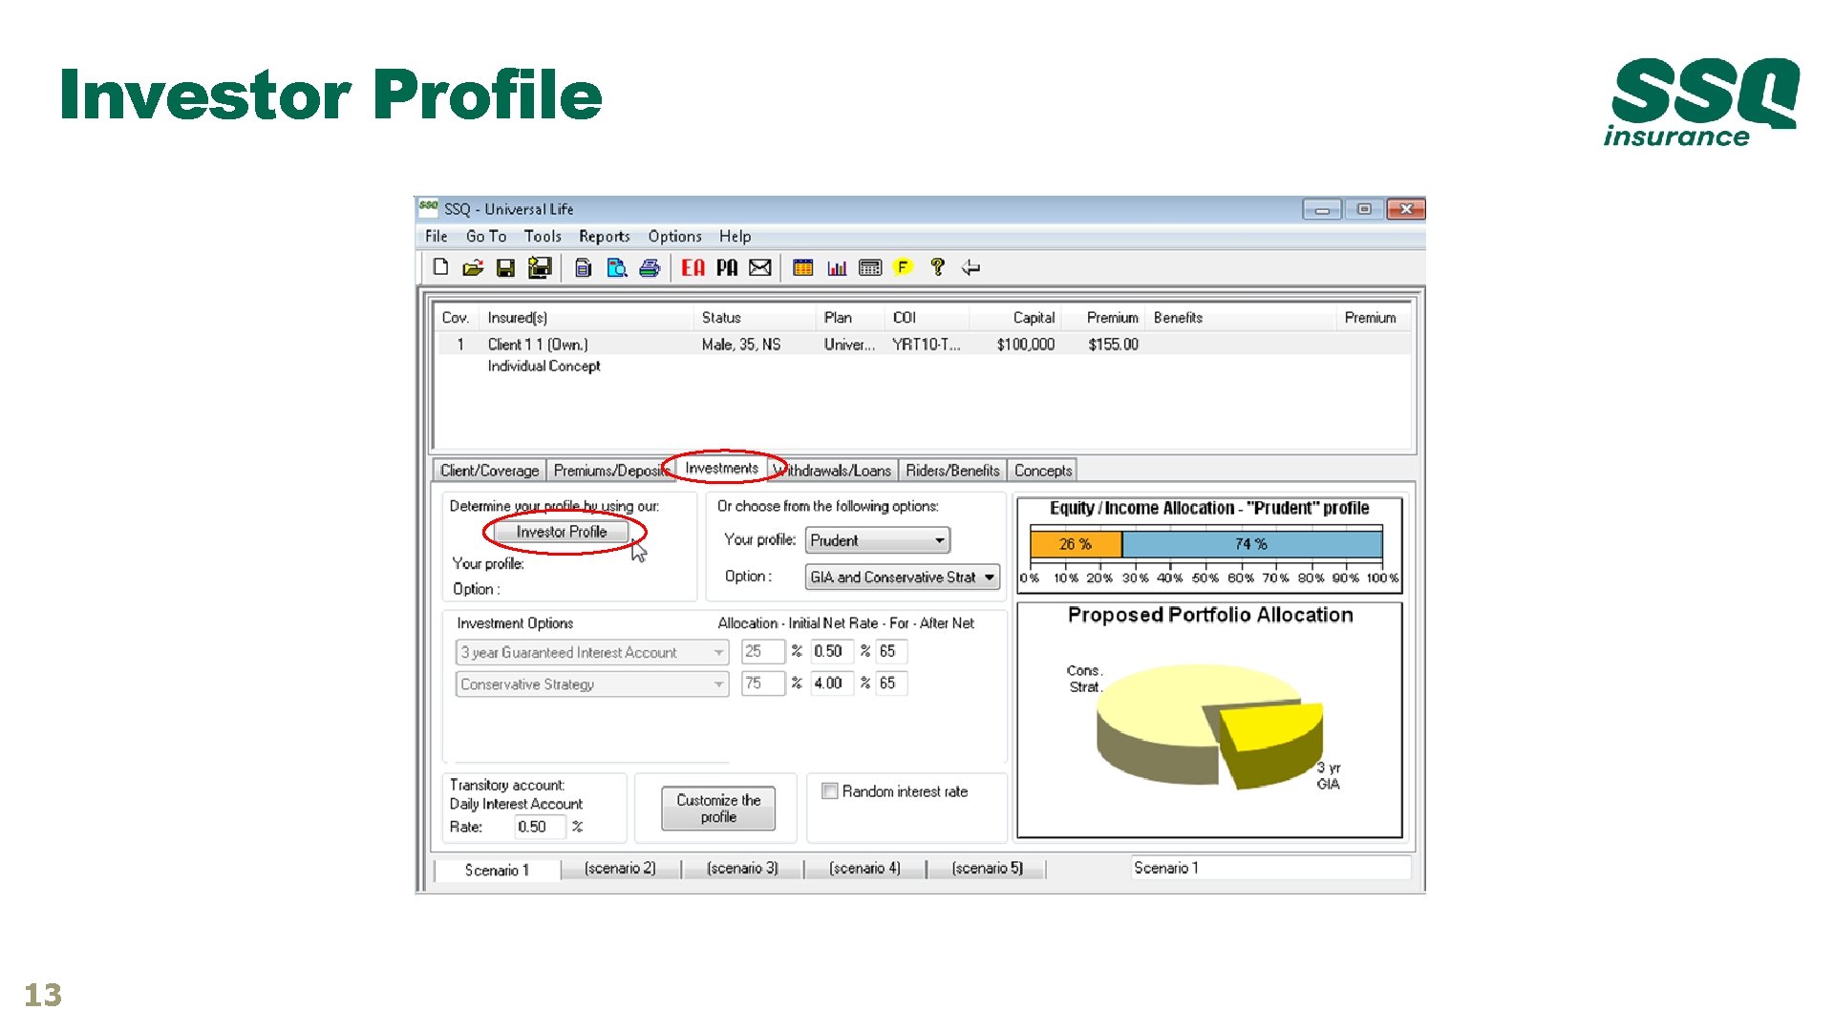Screen dimensions: 1834x1031
Task: Open the Riders/Benefits tab
Action: 952,471
